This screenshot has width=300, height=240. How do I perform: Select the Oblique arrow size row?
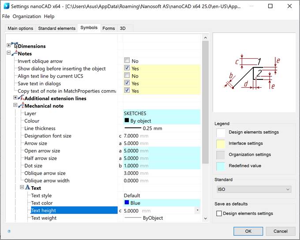(x=45, y=173)
